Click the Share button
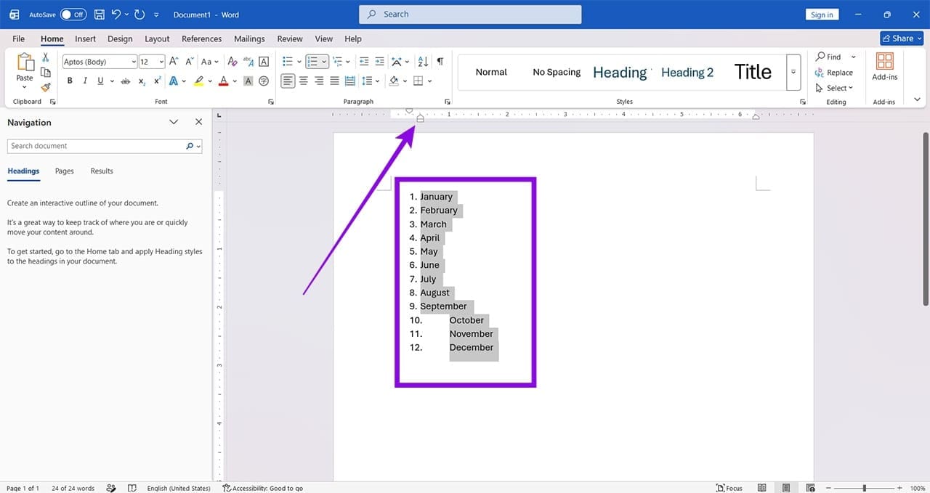This screenshot has height=493, width=930. (x=901, y=38)
